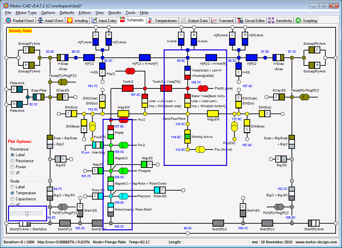
Task: Click the H[R]/2 + H-Hoh[R] resistor block
Action: [x=211, y=58]
